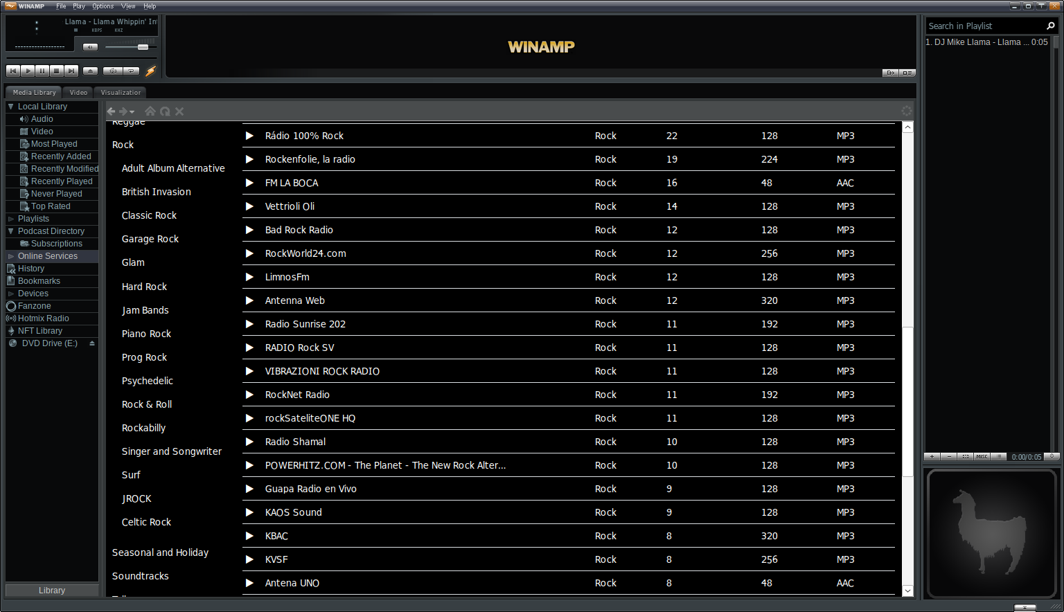Click the playlist select-all button

coord(966,457)
